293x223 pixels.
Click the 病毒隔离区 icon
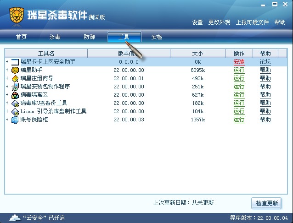pos(15,95)
